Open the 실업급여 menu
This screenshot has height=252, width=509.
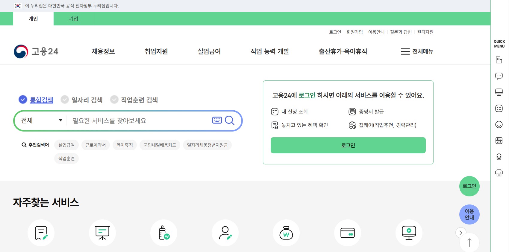click(x=209, y=51)
